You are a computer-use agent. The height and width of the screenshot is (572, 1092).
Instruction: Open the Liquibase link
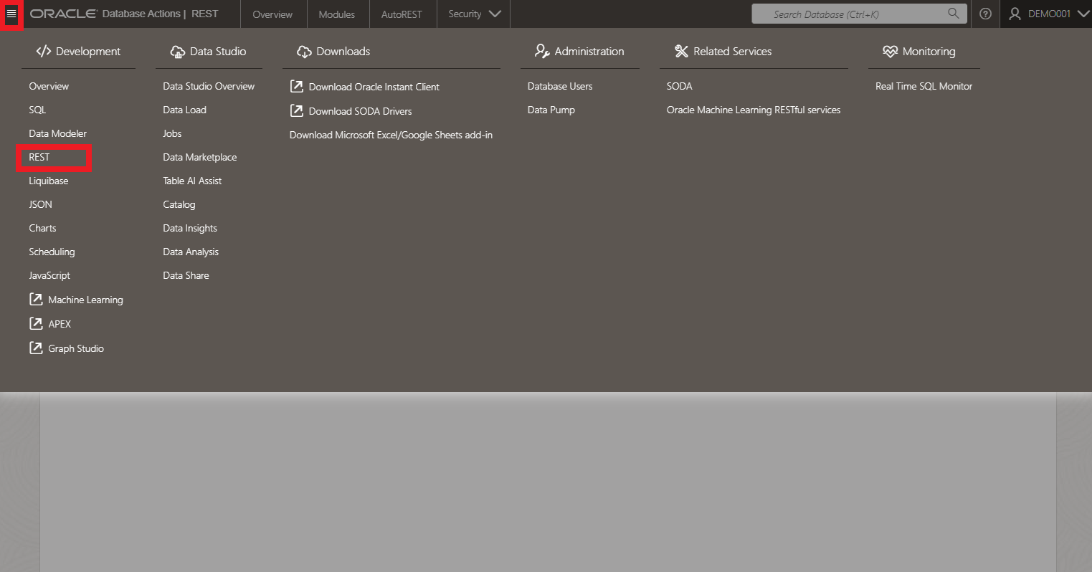click(49, 181)
